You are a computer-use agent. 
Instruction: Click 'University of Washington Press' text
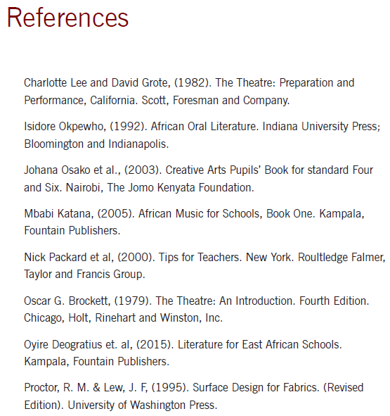pyautogui.click(x=141, y=405)
